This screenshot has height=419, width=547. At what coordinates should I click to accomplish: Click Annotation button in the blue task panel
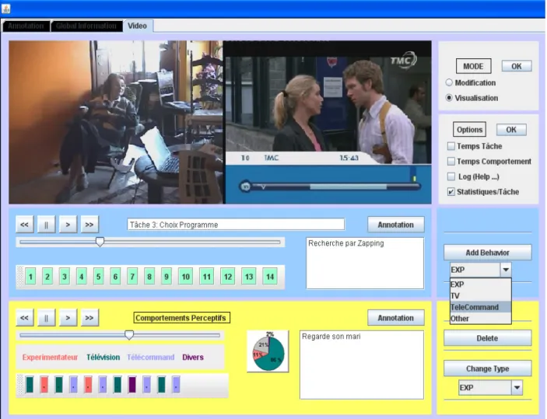396,225
